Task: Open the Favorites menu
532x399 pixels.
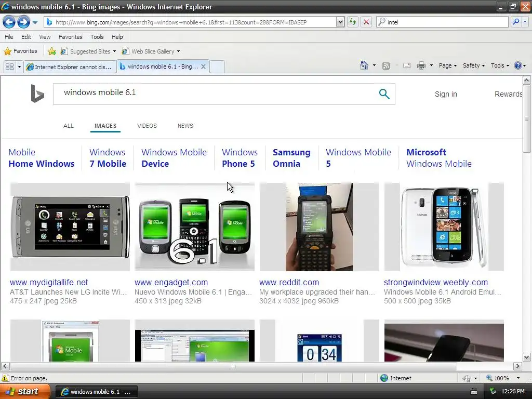Action: [x=71, y=37]
